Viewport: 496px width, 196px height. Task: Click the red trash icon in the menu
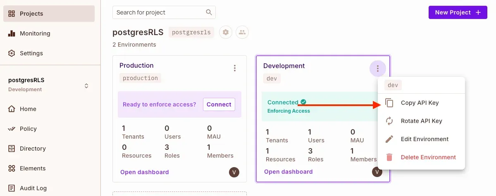[389, 157]
